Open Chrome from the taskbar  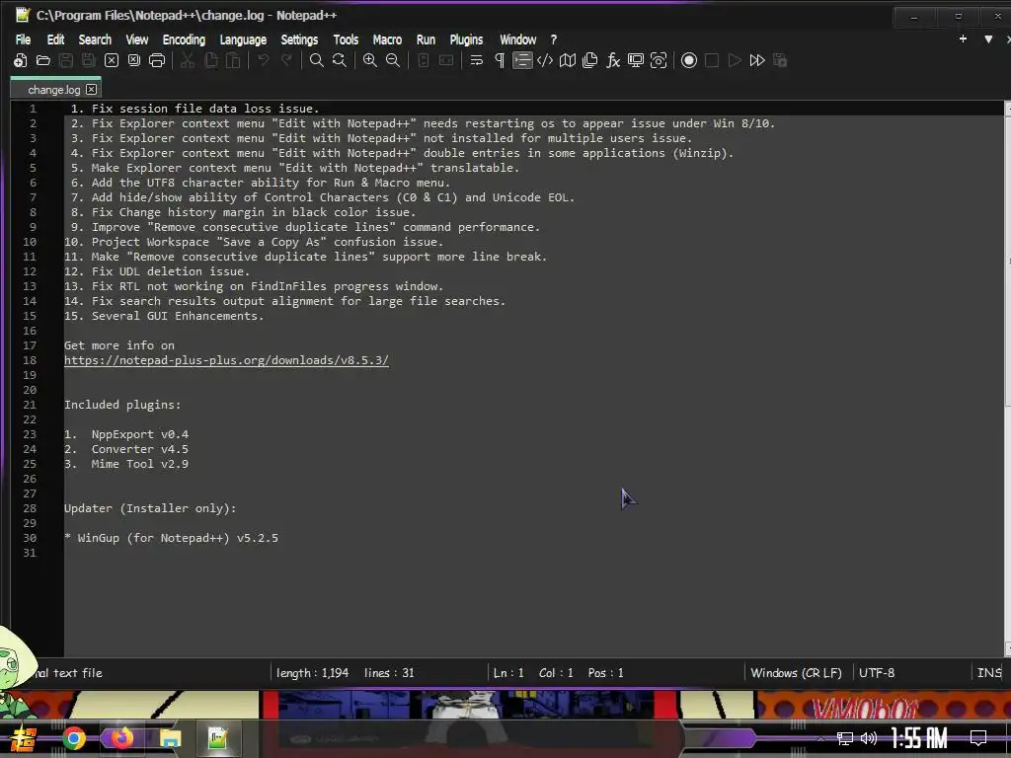point(74,738)
